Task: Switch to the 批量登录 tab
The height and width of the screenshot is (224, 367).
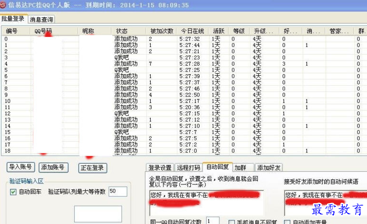Action: [x=14, y=19]
